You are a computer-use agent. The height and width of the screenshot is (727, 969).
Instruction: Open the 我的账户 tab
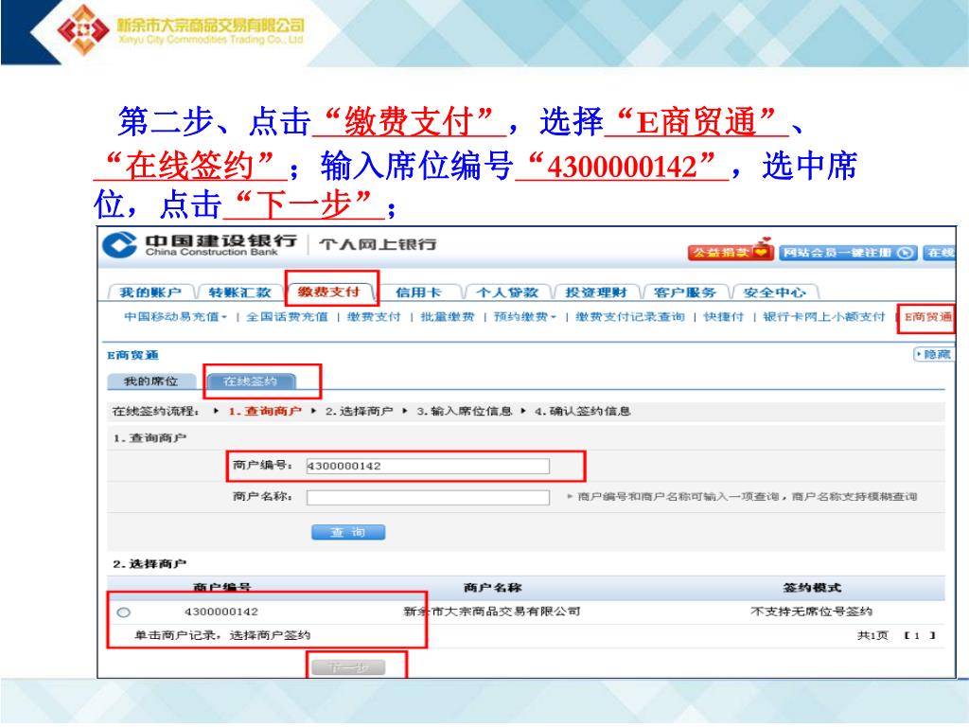click(150, 293)
